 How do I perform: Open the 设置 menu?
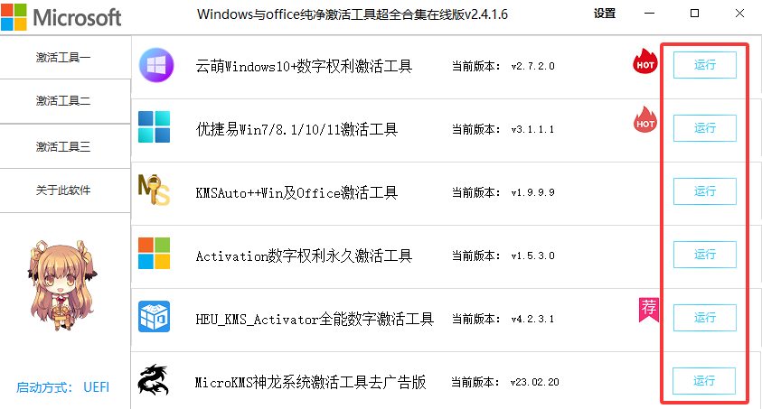click(x=605, y=14)
